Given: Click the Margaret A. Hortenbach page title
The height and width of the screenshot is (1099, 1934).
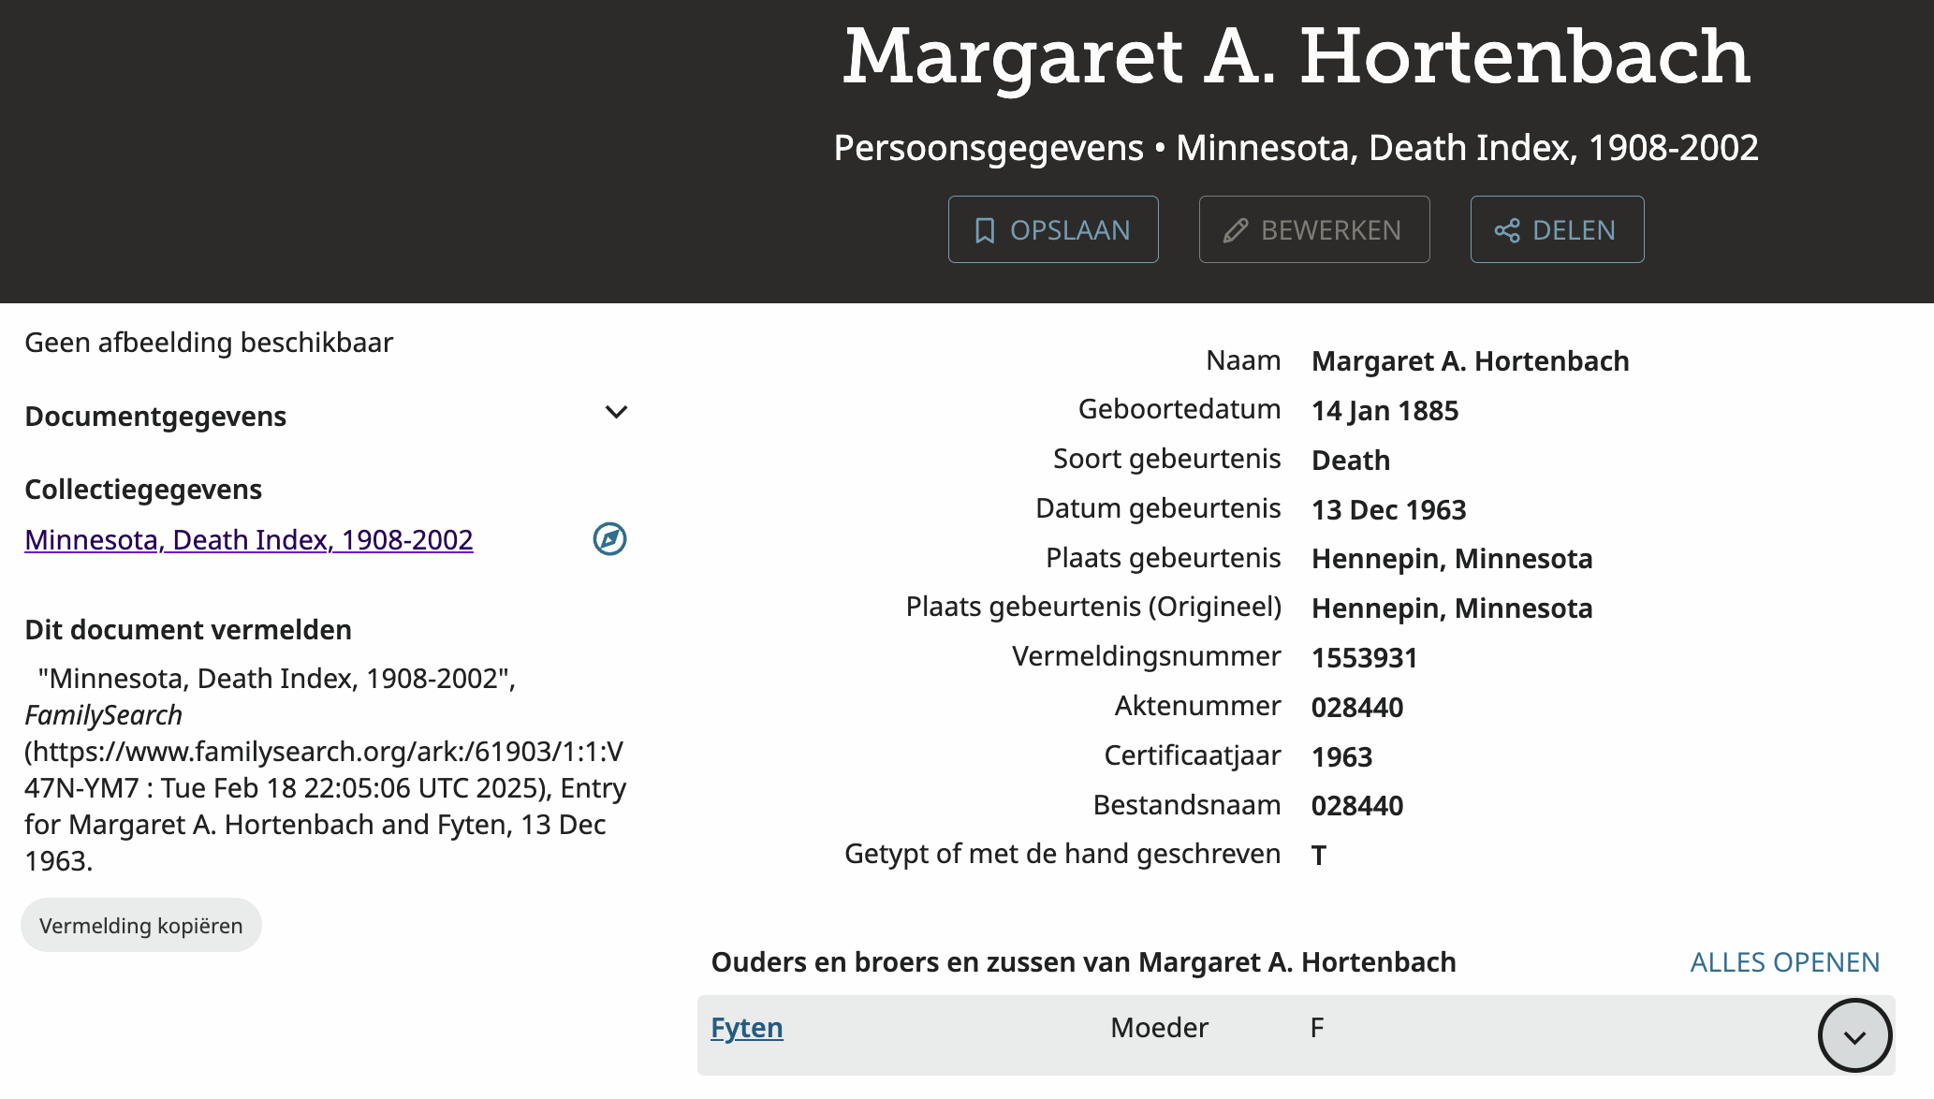Looking at the screenshot, I should pos(1297,56).
